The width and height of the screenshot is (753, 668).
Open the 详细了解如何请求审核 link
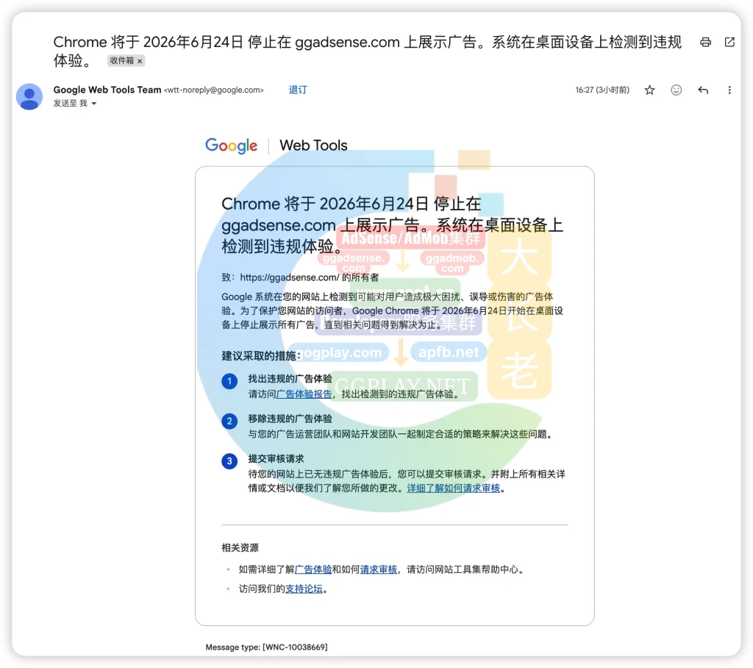pyautogui.click(x=453, y=488)
